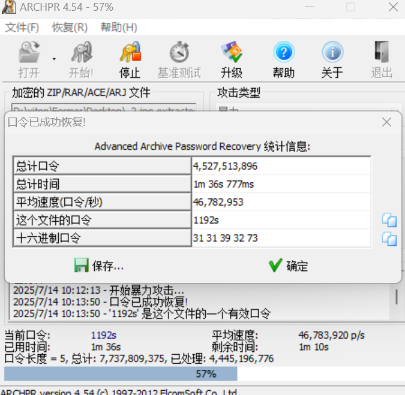Open the encrypted file path combo box

pyautogui.click(x=103, y=110)
